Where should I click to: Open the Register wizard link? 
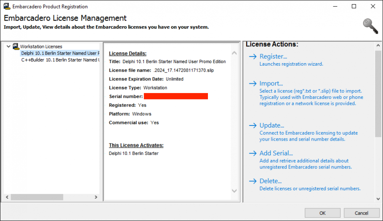(273, 56)
